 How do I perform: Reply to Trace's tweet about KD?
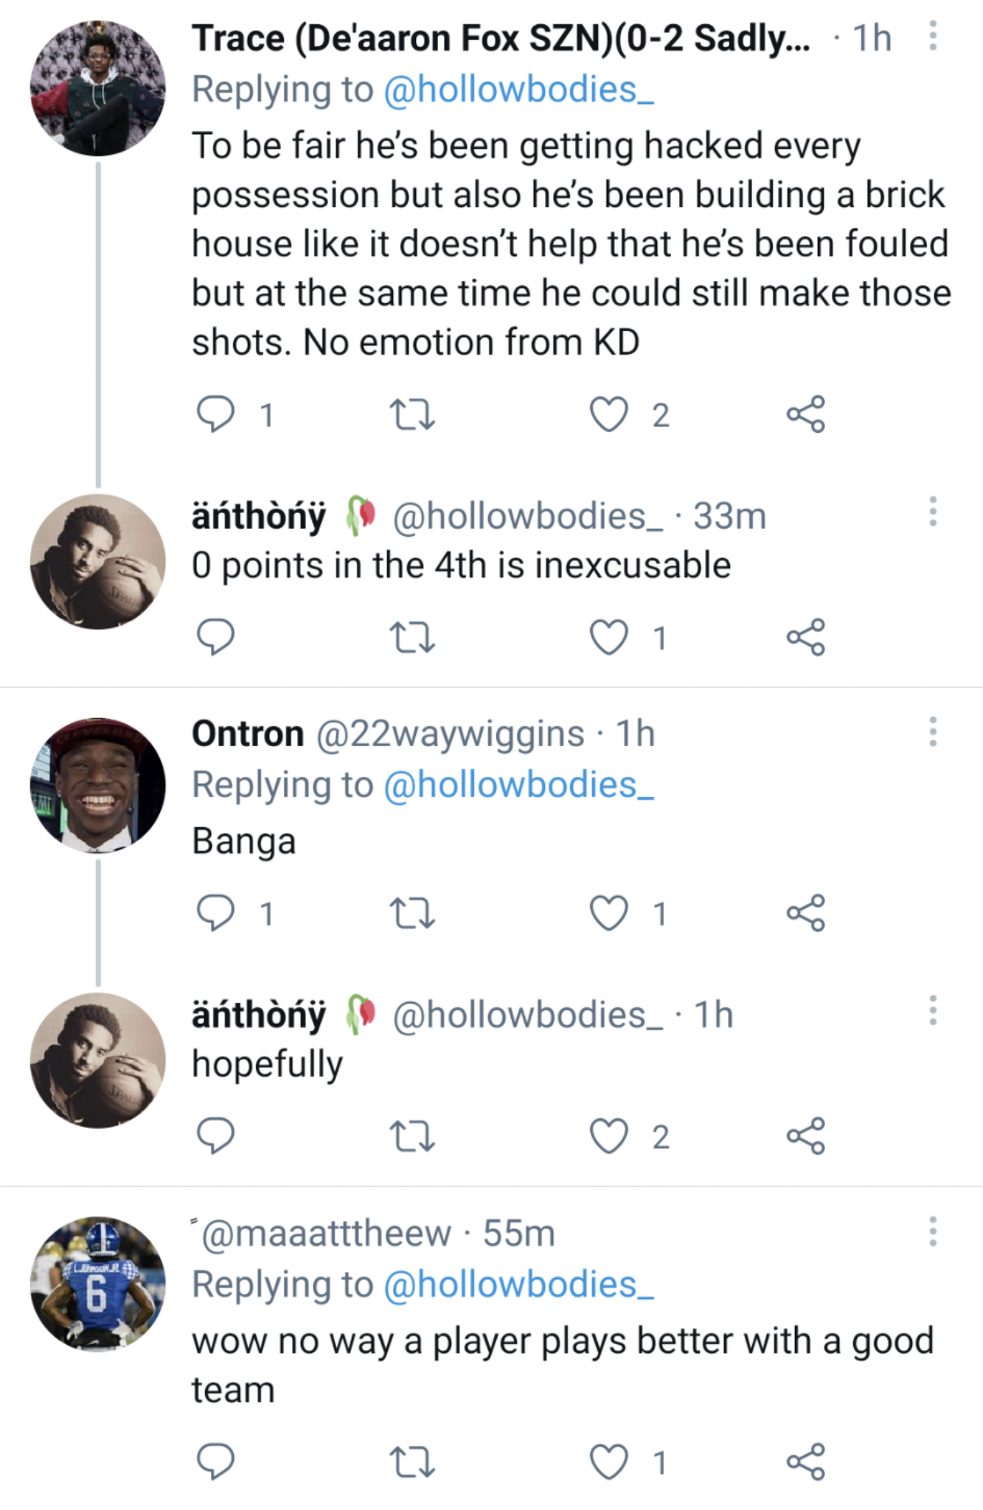coord(215,414)
